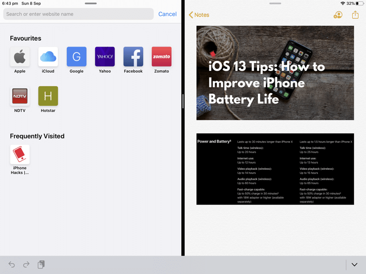This screenshot has height=274, width=366.
Task: Tap the share icon in Notes
Action: coord(355,15)
